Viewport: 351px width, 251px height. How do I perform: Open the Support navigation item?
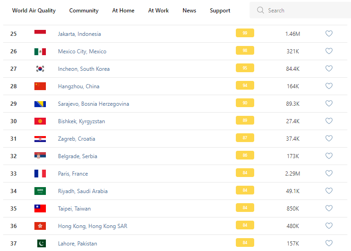[220, 11]
